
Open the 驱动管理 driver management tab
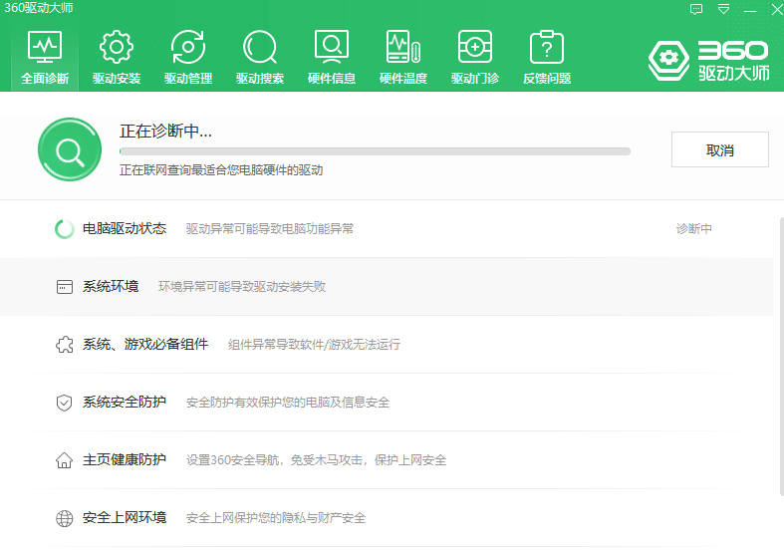(x=188, y=58)
